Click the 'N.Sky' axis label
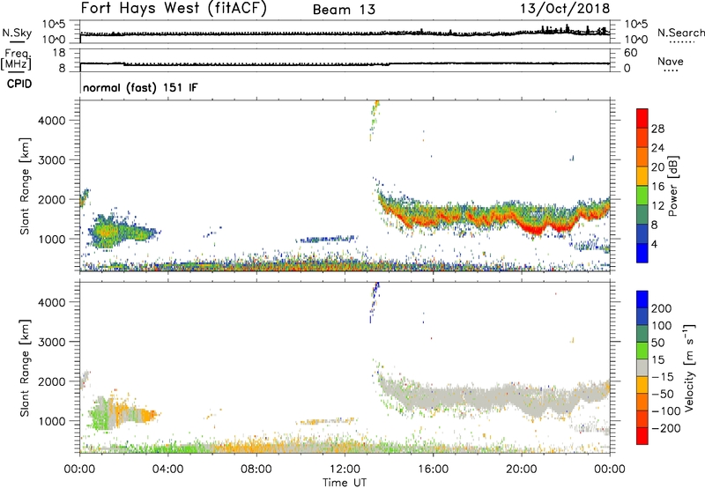Image resolution: width=705 pixels, height=488 pixels. coord(17,33)
